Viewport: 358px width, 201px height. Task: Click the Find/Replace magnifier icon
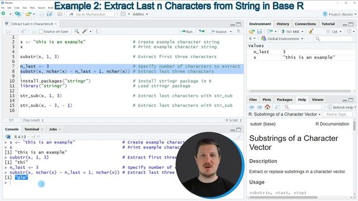pos(77,31)
